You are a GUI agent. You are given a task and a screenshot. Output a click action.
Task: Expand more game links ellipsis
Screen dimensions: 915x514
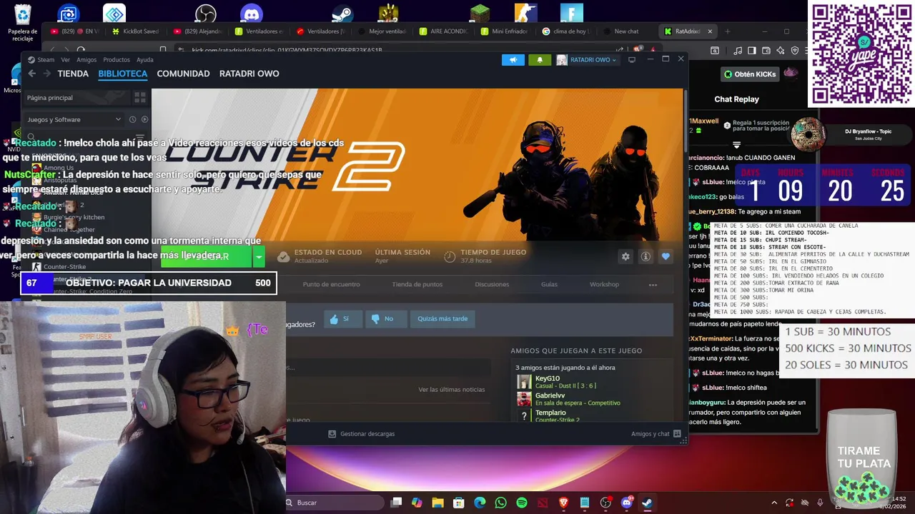point(653,284)
